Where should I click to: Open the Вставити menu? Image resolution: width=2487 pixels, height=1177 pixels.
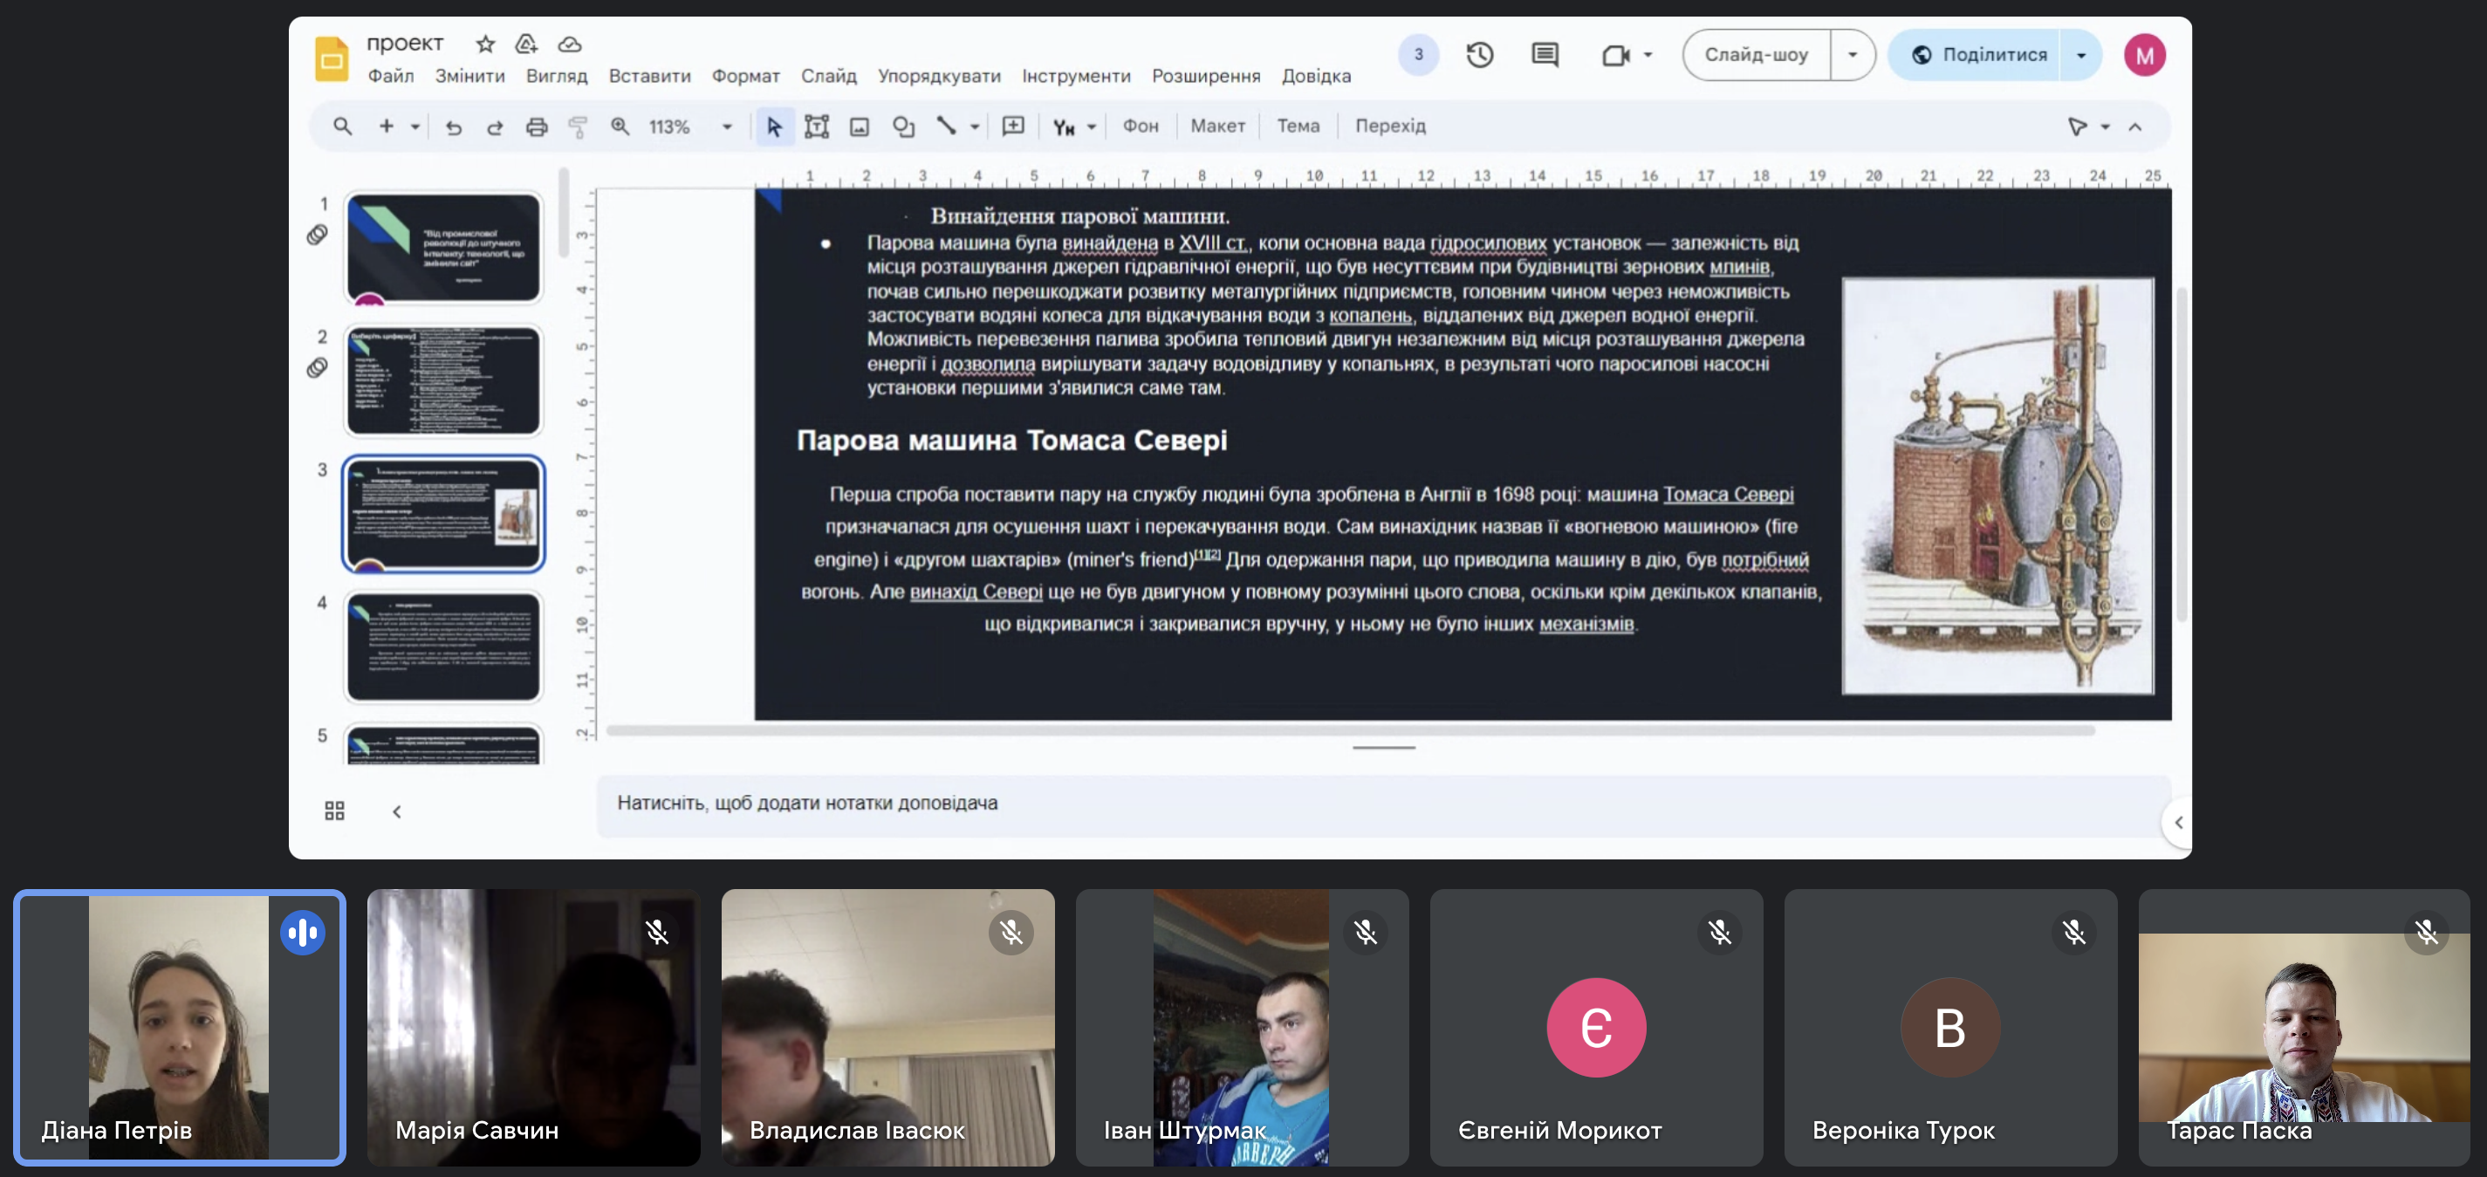(x=648, y=76)
